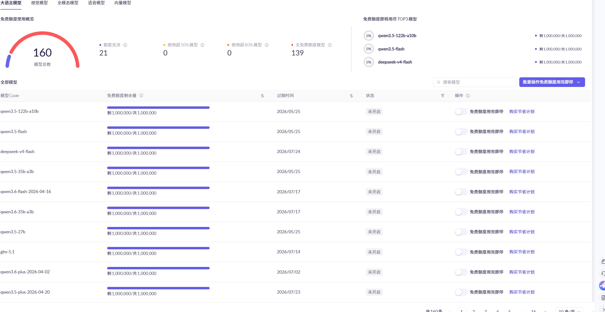Enable 免费额度用完即停 for glm-5.1
Viewport: 605px width, 312px height.
[x=461, y=252]
